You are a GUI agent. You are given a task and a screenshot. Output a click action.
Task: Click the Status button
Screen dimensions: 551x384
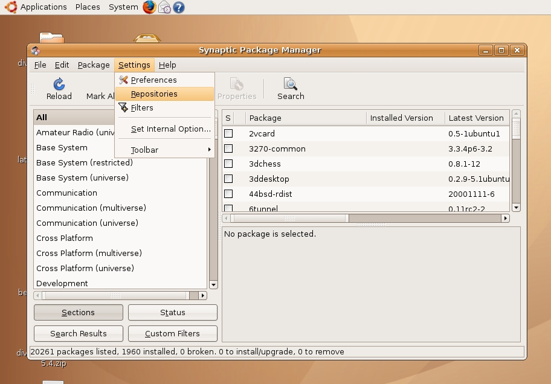point(173,312)
